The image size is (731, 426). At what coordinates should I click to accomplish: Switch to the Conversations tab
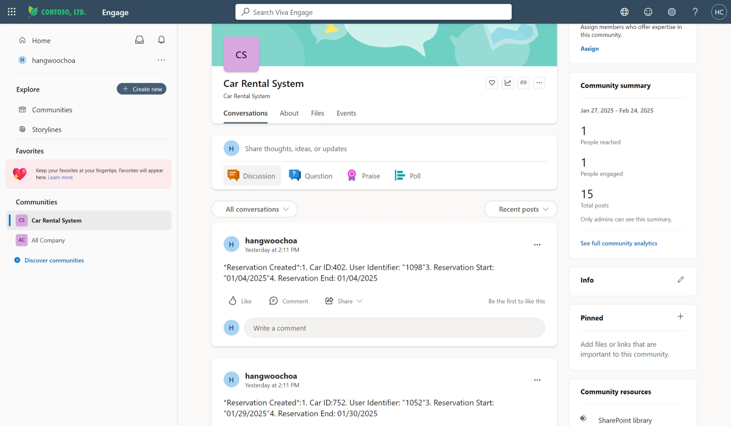(245, 113)
